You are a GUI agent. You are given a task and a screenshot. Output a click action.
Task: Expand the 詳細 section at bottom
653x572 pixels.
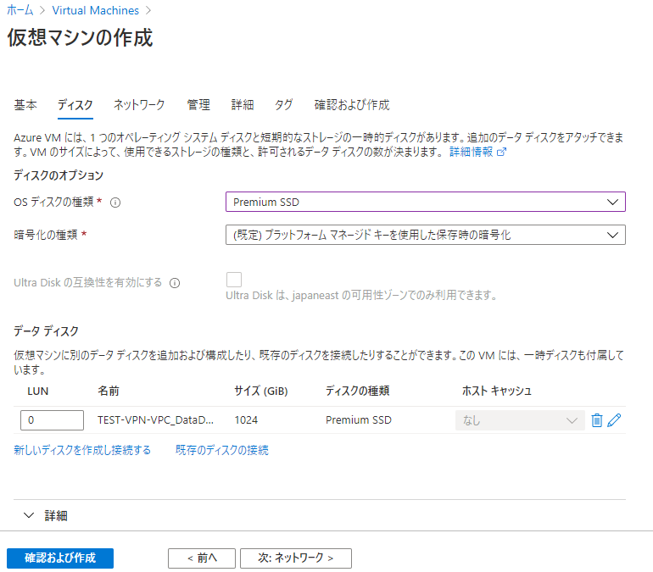46,516
